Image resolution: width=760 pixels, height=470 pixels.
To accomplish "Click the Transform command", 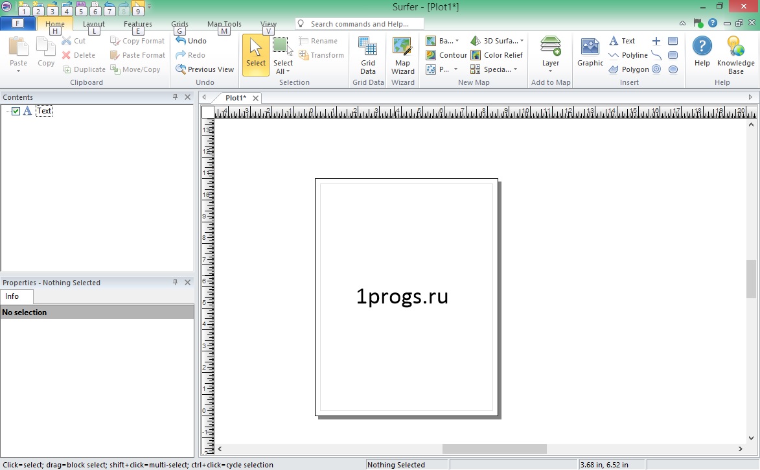I will [x=321, y=55].
